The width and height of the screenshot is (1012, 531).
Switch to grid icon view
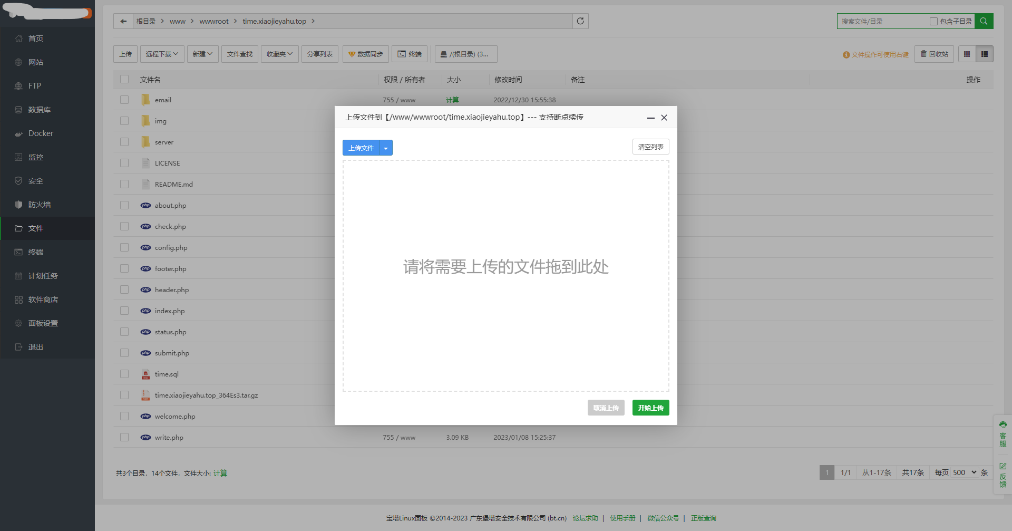(x=967, y=54)
